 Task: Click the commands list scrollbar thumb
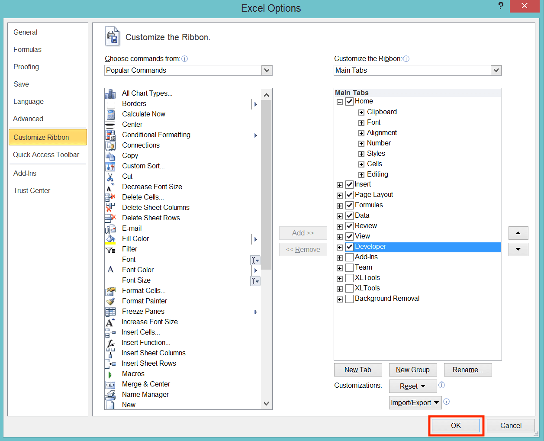point(267,185)
